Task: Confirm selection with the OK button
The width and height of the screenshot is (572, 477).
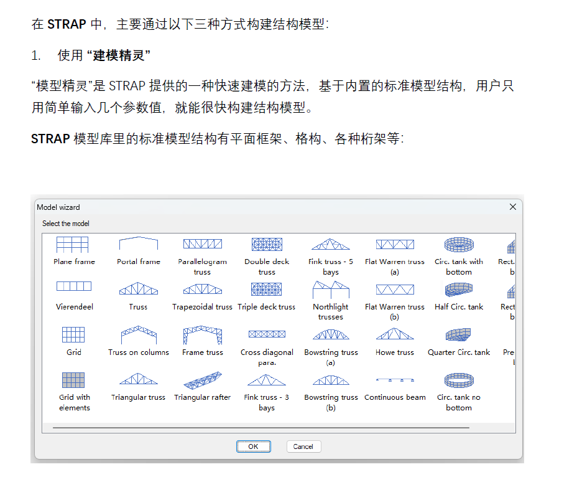Action: pos(254,446)
